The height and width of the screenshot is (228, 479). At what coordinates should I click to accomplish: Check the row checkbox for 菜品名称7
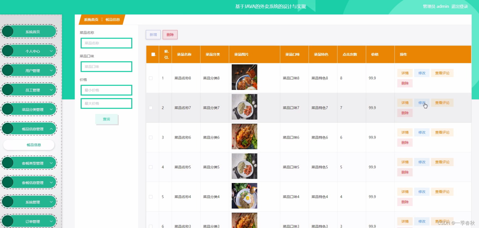pos(151,108)
